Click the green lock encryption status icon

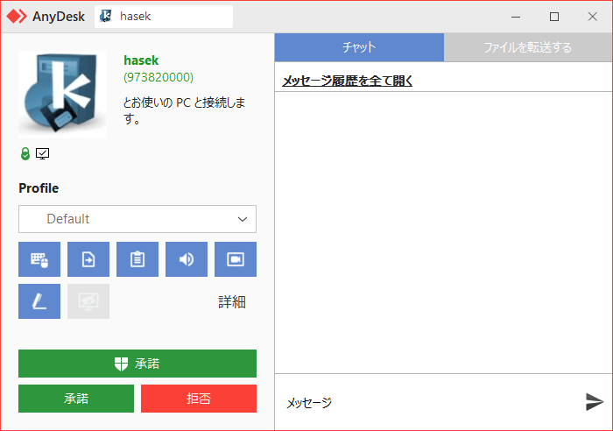coord(25,153)
